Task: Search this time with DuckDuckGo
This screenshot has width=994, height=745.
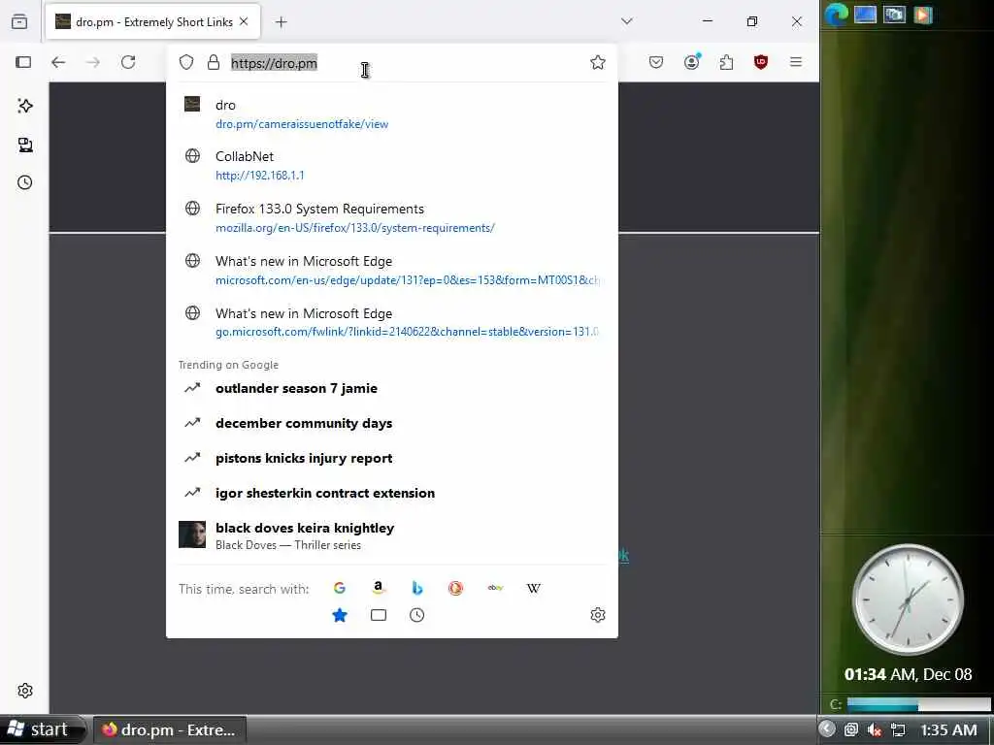Action: pyautogui.click(x=456, y=588)
